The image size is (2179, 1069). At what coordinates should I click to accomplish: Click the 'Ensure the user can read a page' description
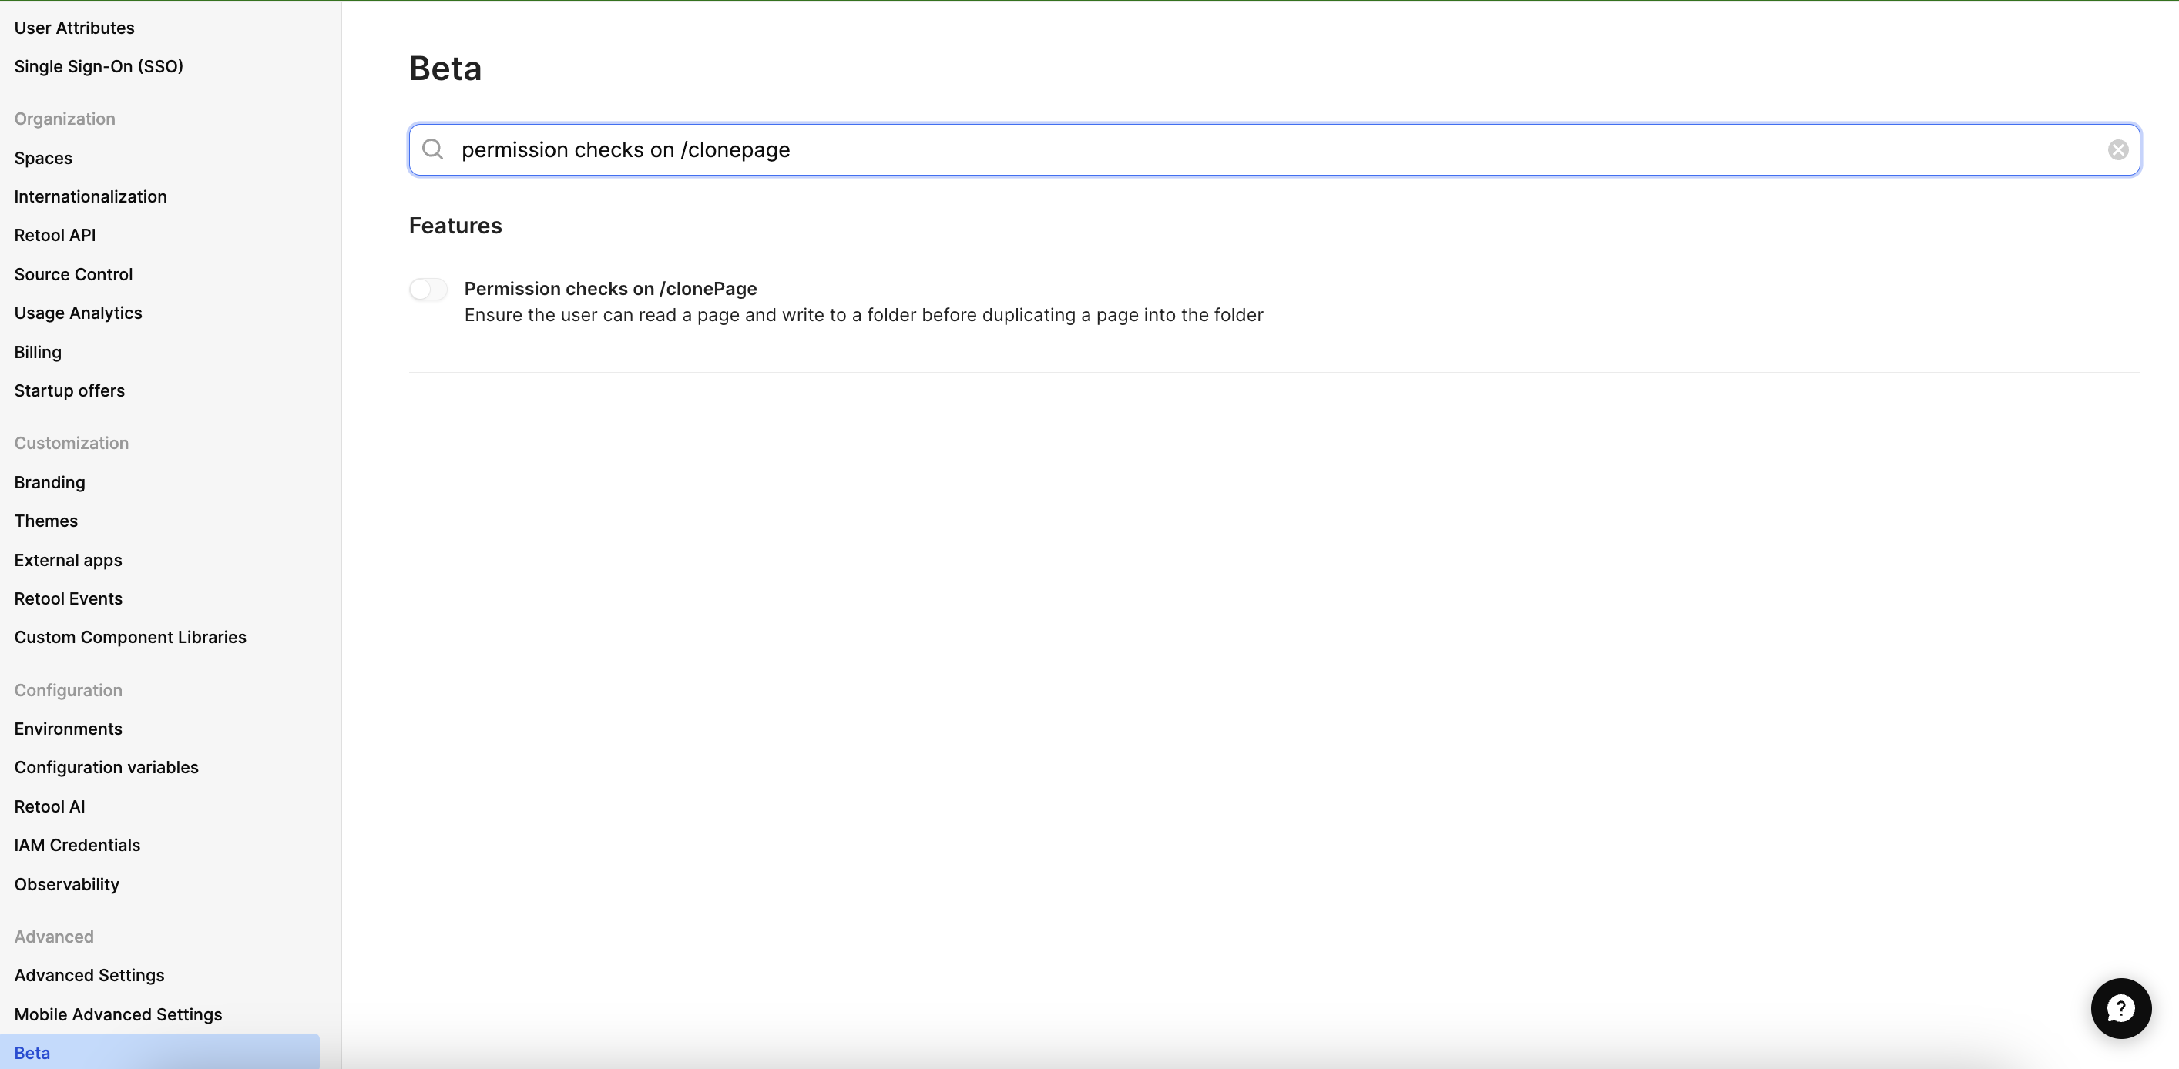(864, 314)
